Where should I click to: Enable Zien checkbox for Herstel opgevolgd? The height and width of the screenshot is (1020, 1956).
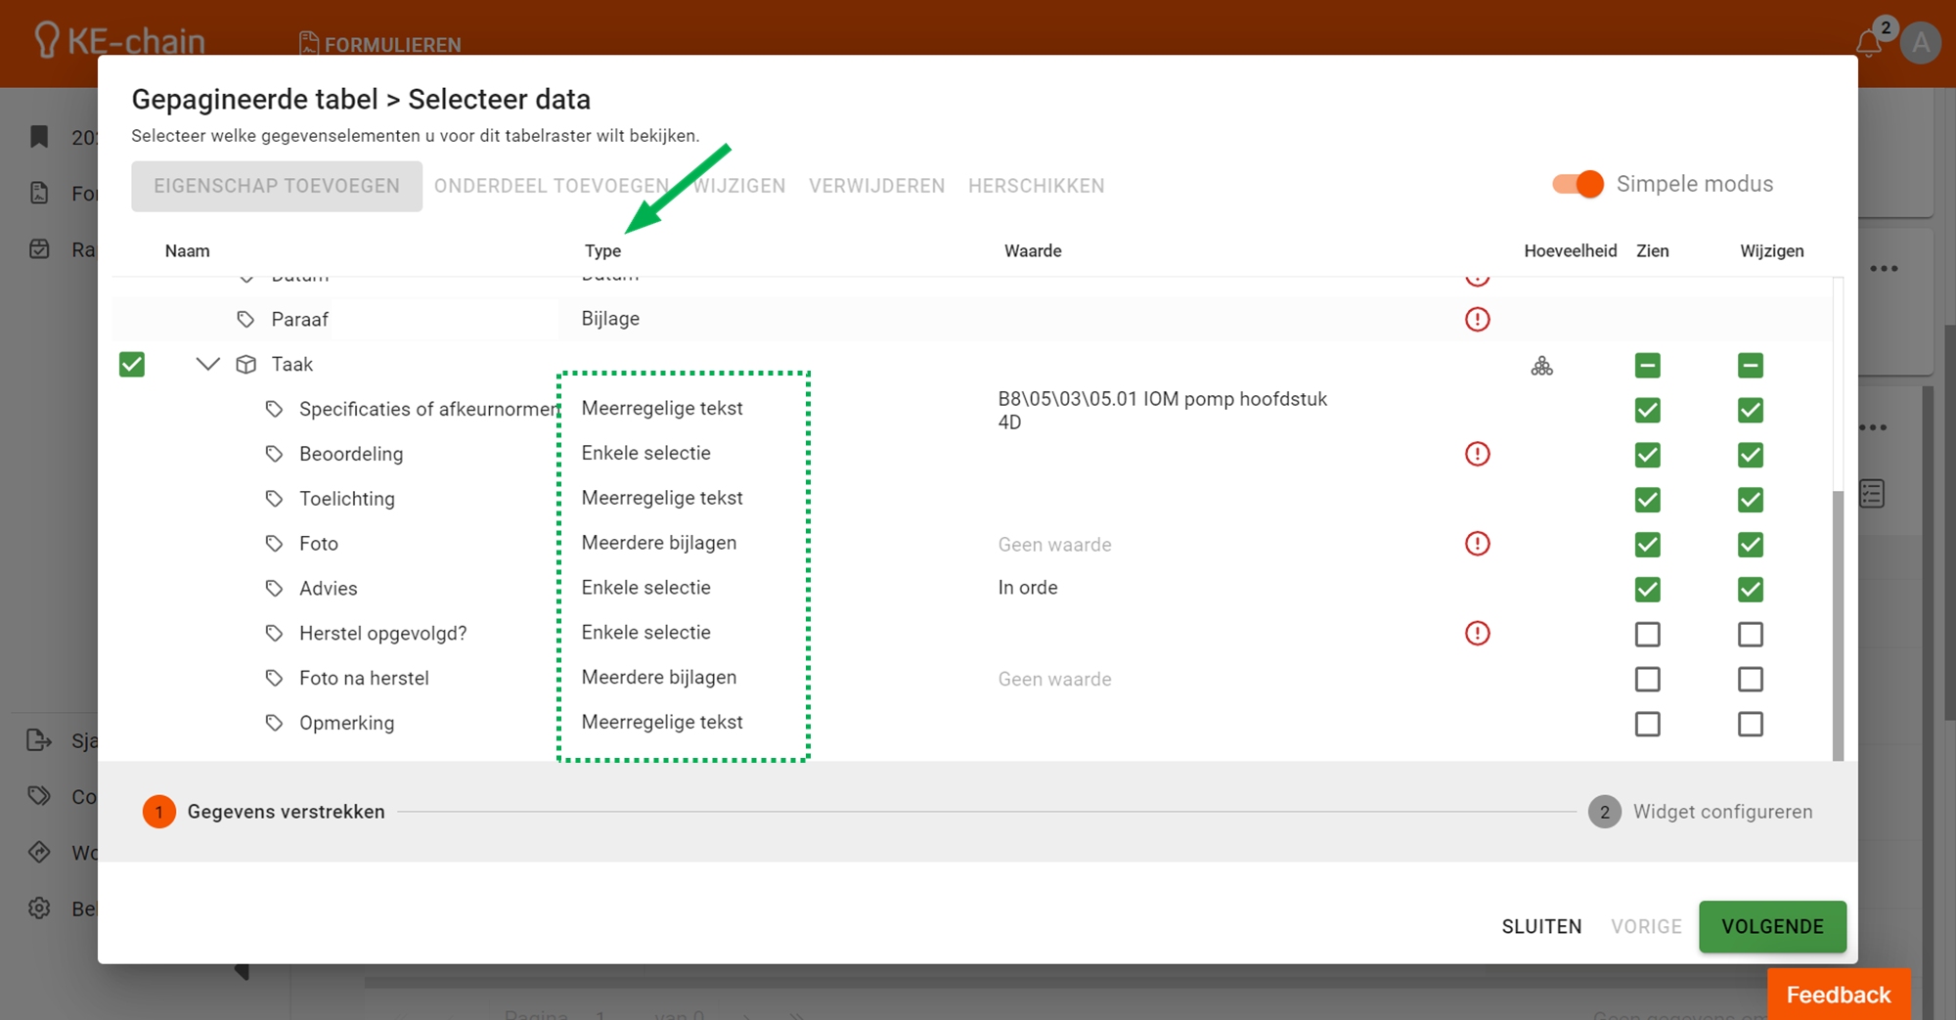point(1647,635)
